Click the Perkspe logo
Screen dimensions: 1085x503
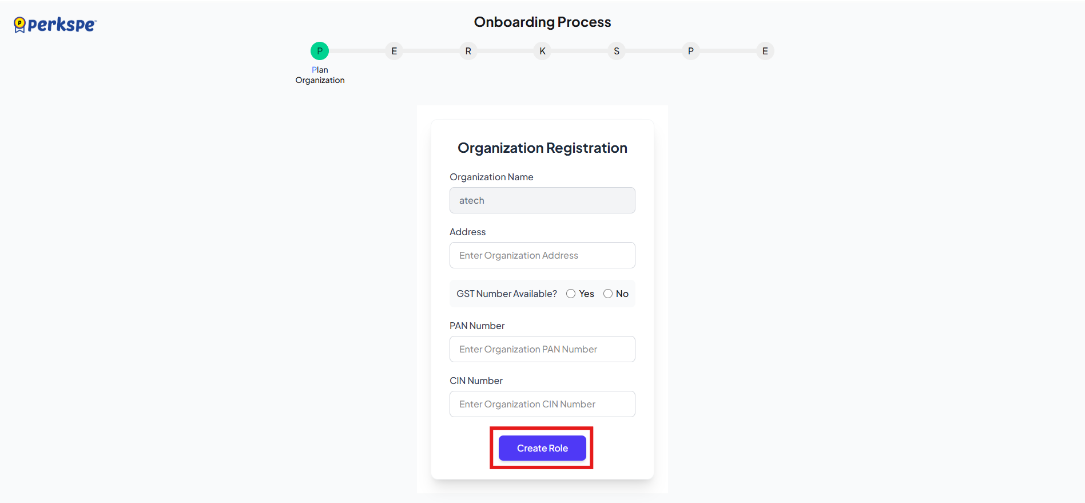click(55, 25)
